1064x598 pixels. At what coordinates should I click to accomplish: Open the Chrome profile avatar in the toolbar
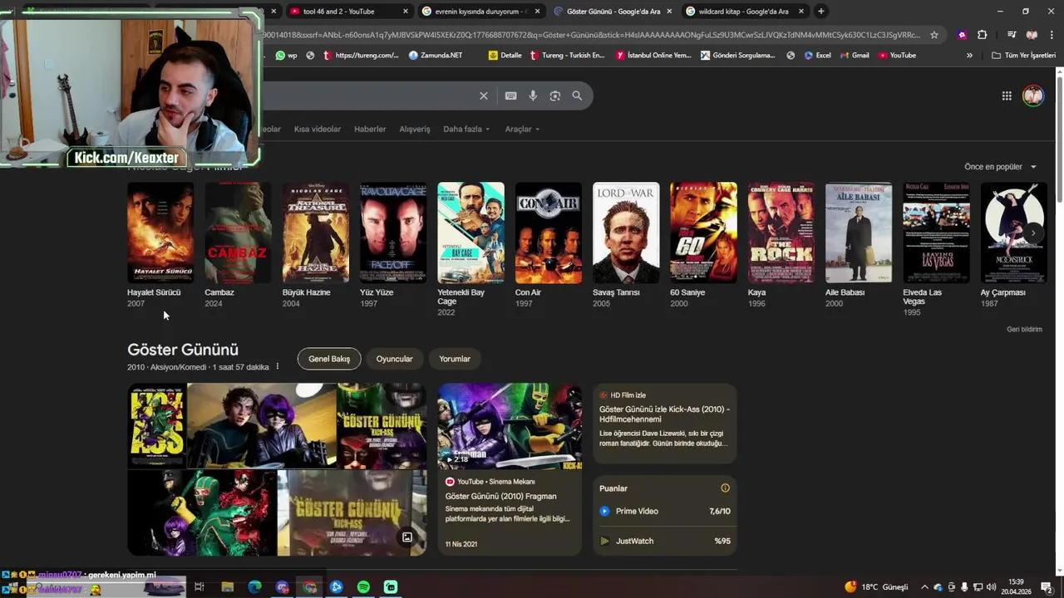coord(1032,35)
